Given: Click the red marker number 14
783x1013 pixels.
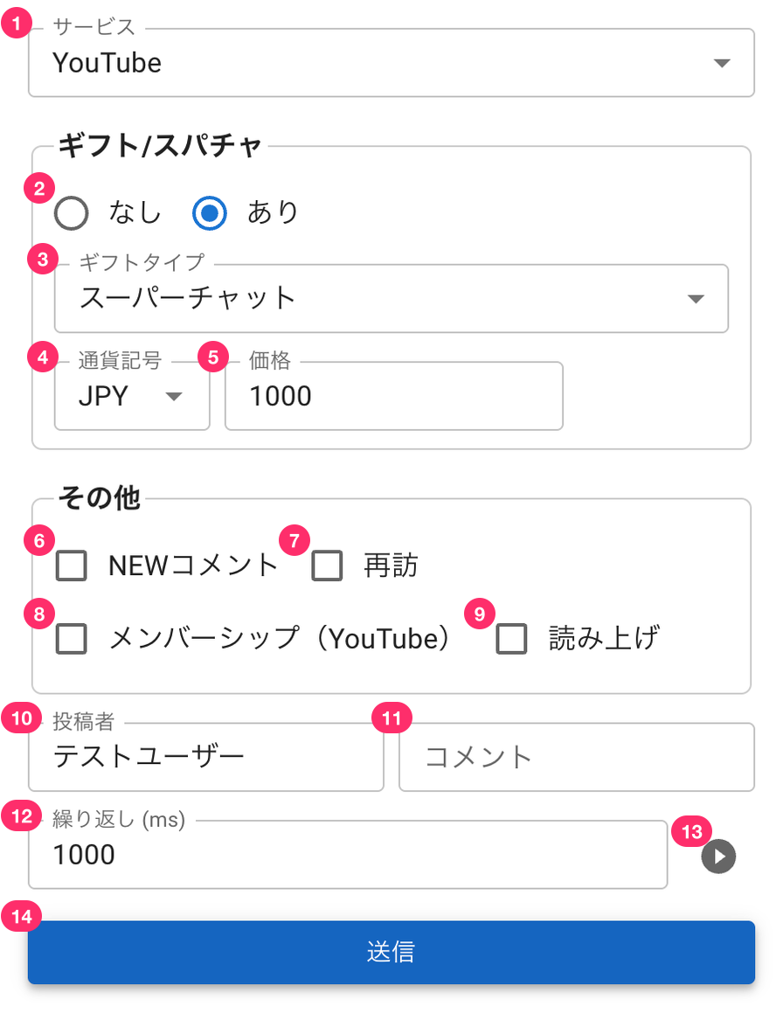Looking at the screenshot, I should click(21, 916).
